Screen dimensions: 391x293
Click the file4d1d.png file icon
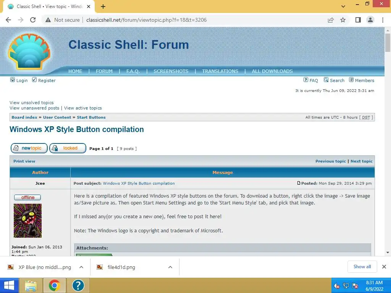(x=100, y=267)
